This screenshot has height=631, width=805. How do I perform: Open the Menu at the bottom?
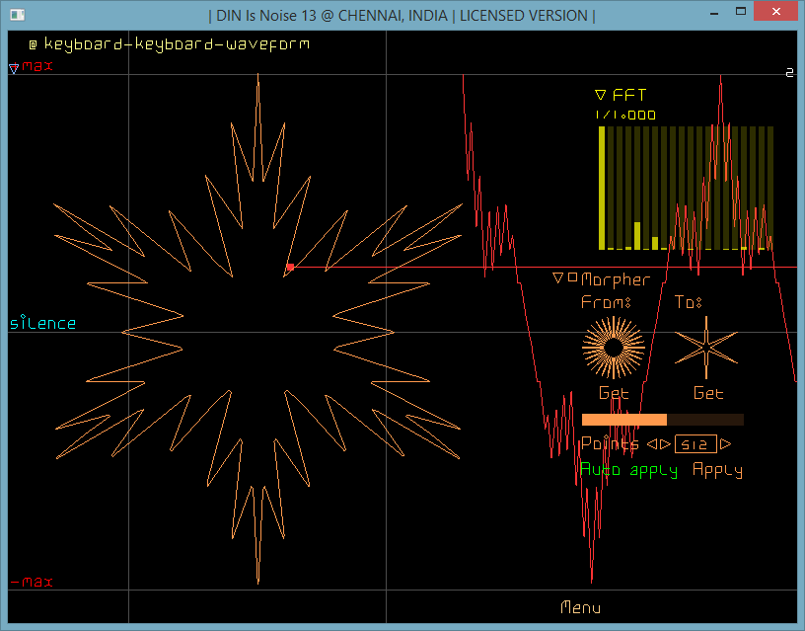pyautogui.click(x=580, y=607)
